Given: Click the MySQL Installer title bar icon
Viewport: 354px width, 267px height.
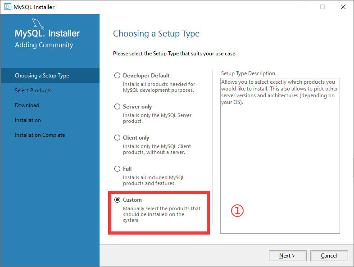Looking at the screenshot, I should (8, 7).
